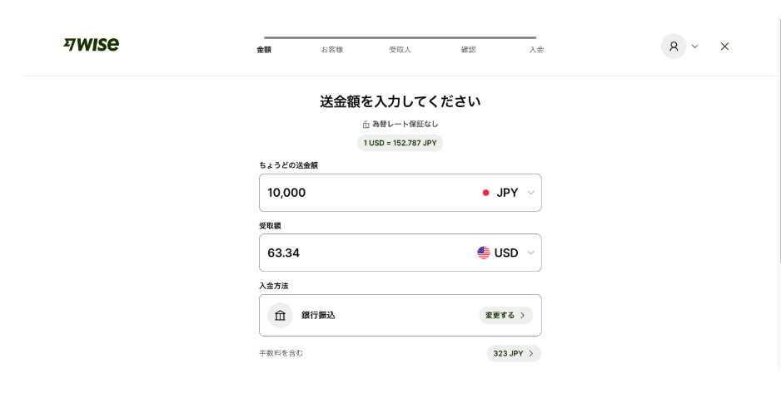Click the Japan flag icon
The height and width of the screenshot is (393, 781).
click(485, 193)
